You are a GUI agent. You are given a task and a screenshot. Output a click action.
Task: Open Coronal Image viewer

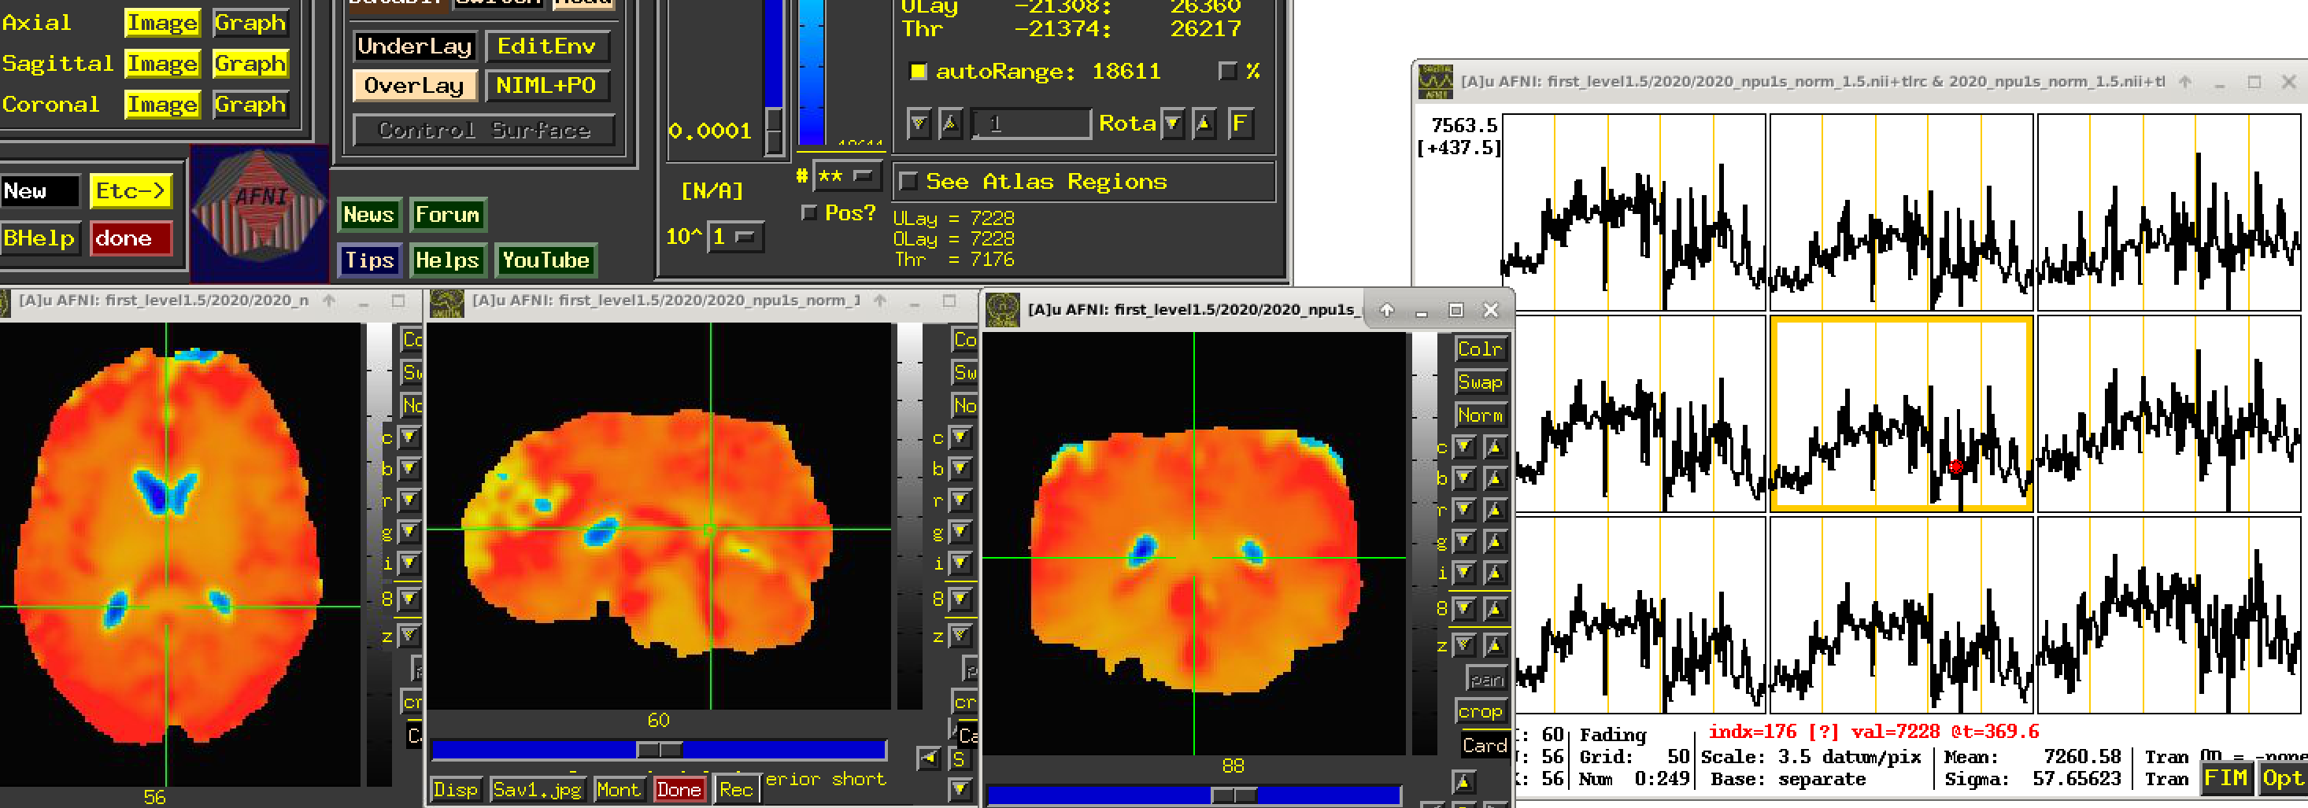click(x=162, y=105)
